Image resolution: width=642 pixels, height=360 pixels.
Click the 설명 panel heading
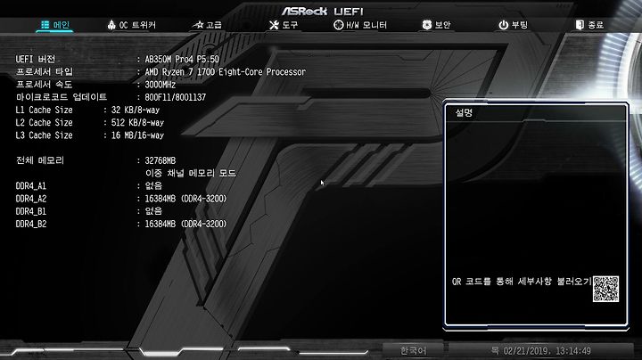click(464, 112)
